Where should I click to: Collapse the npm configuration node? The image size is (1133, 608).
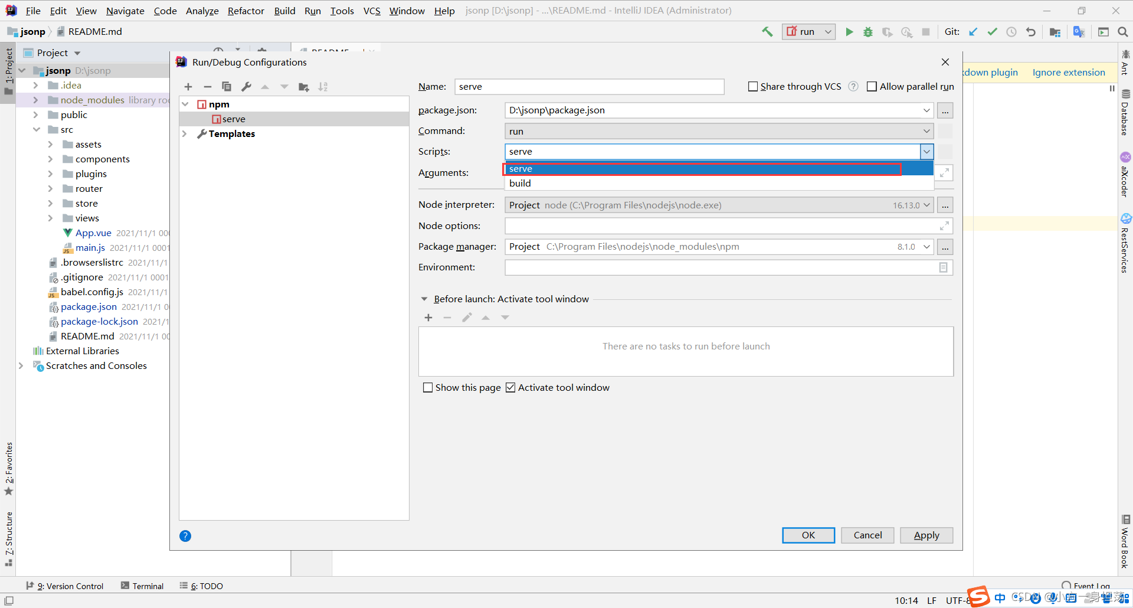coord(185,104)
